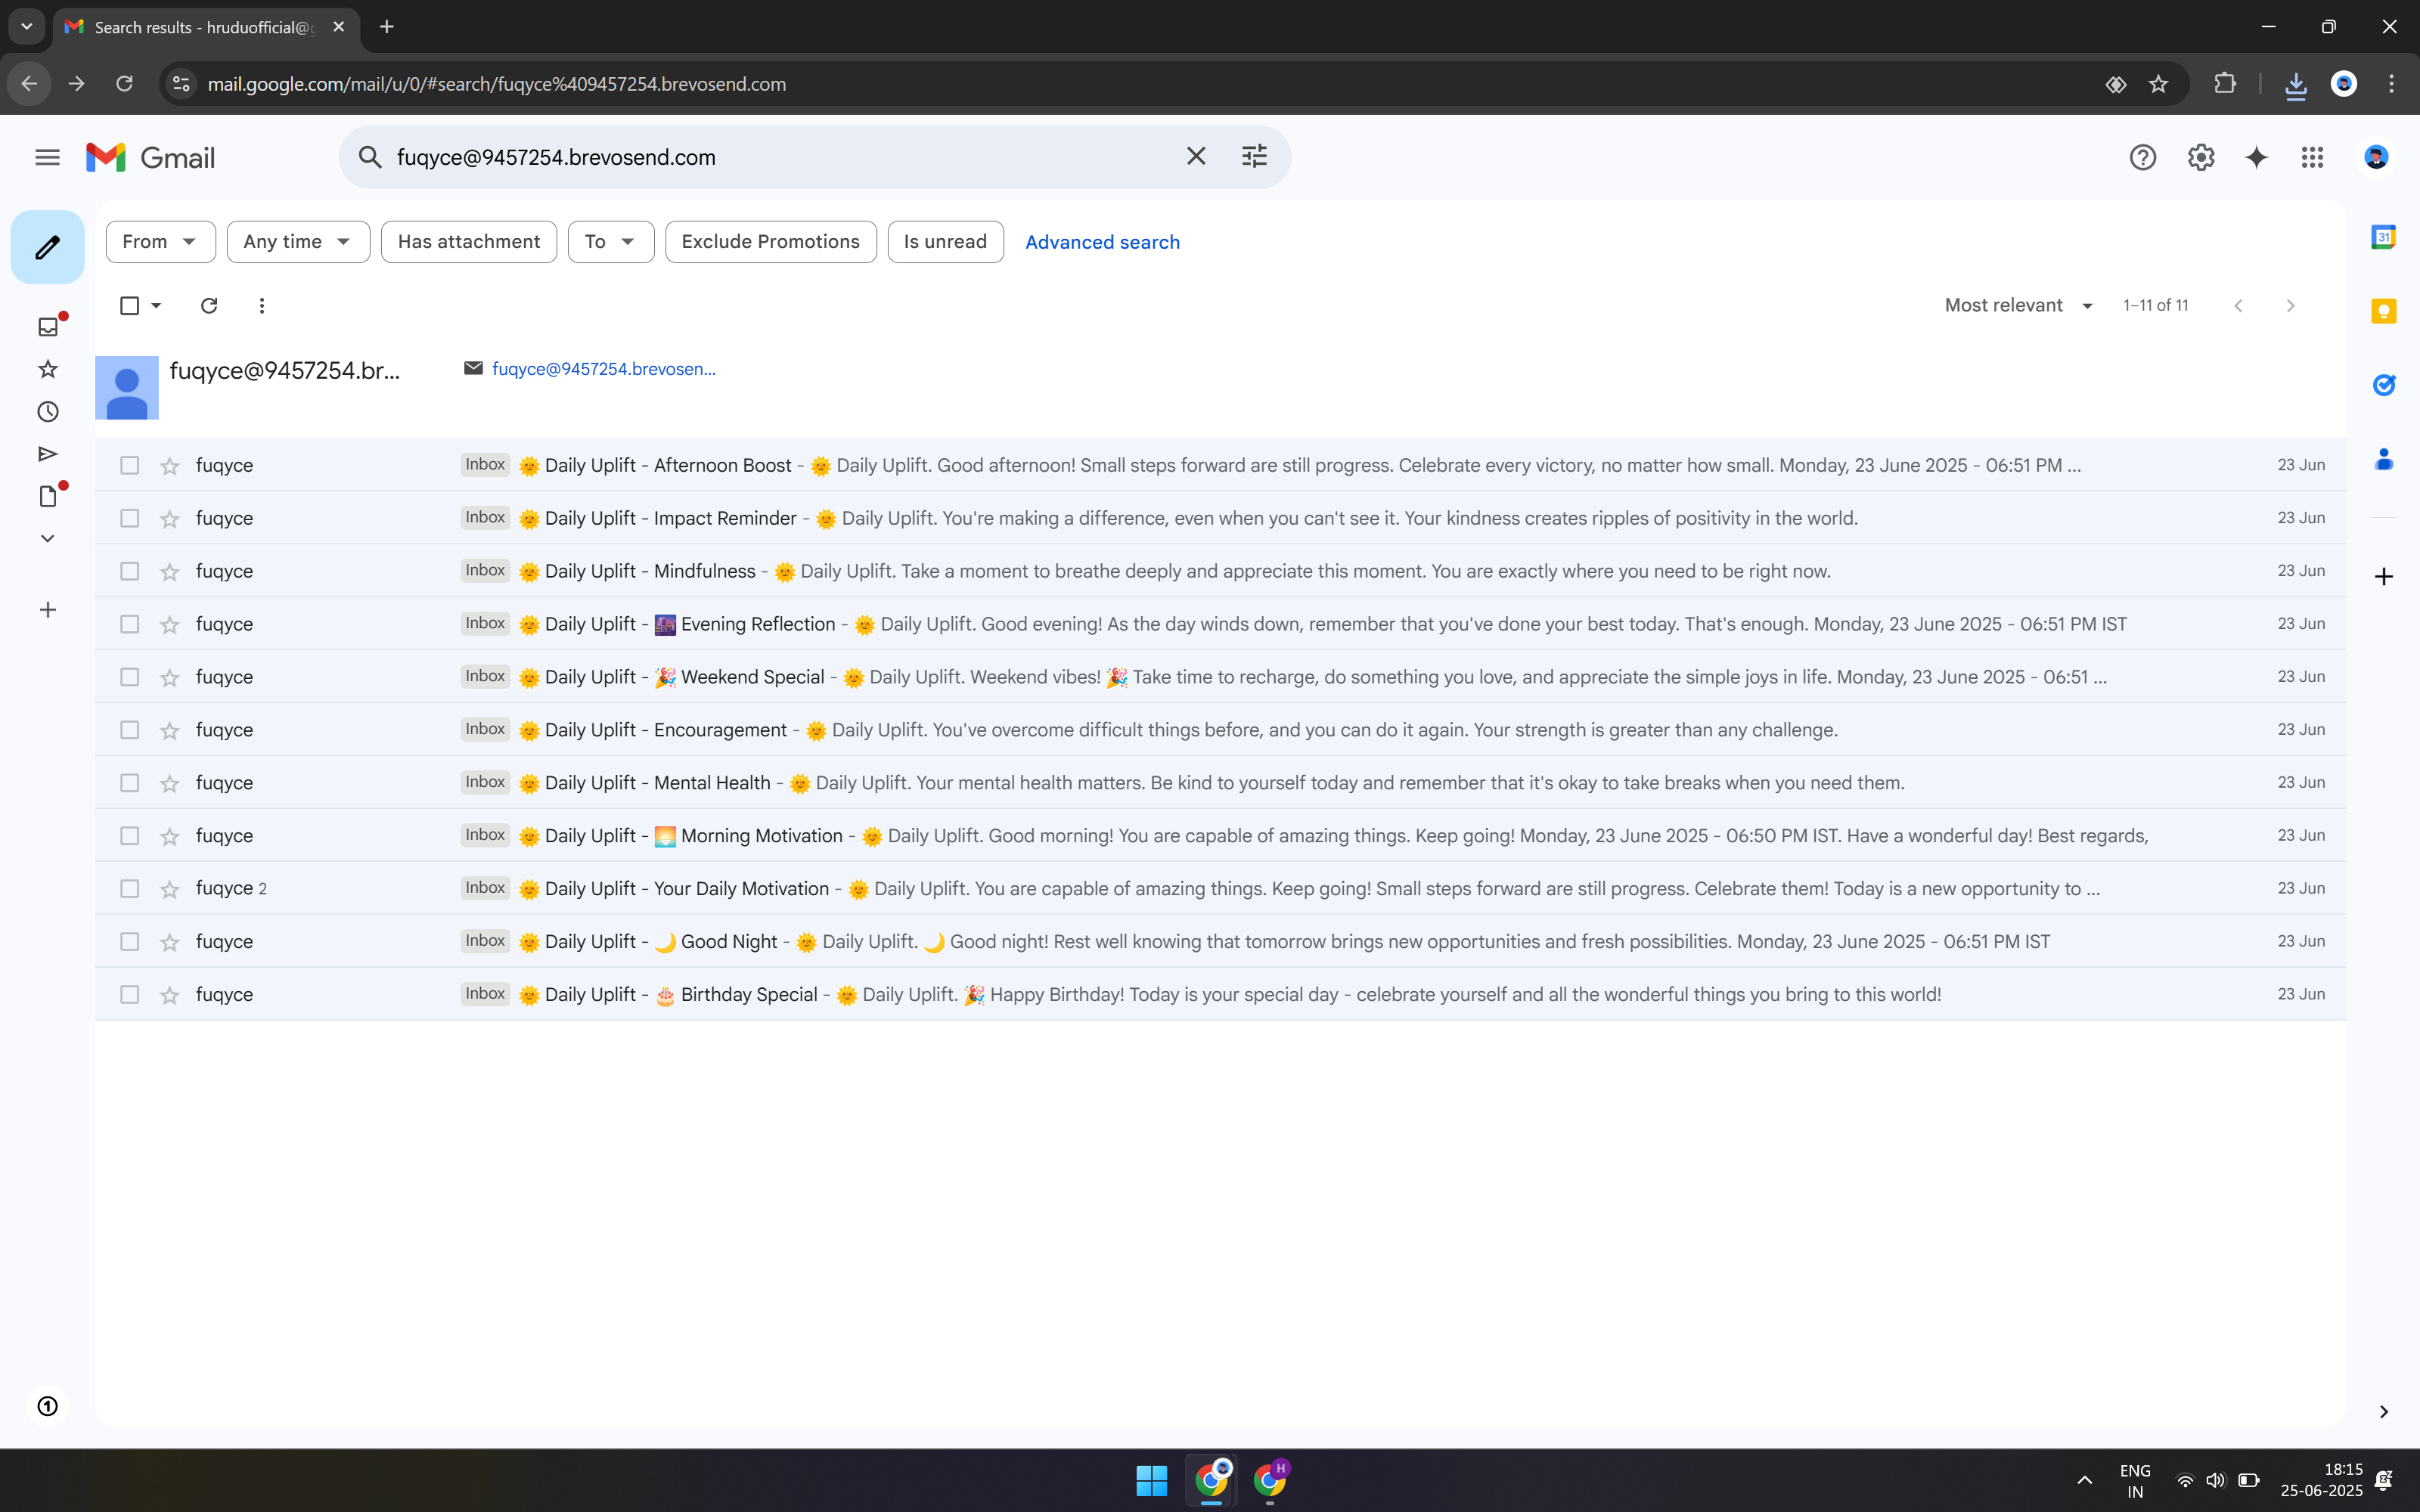Show search options slider icon
2420x1512 pixels.
click(x=1254, y=157)
